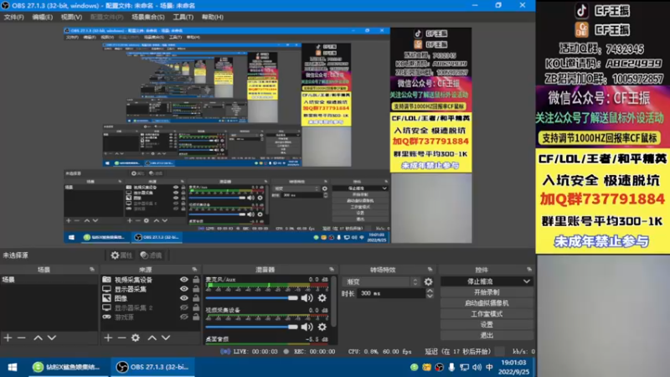Open 设置 settings button

point(487,324)
